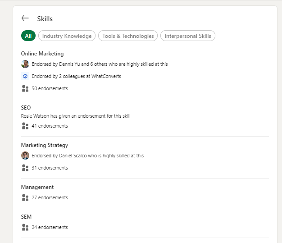The image size is (282, 243).
Task: Open endorsement by colleagues at WhatConverts
Action: pos(76,76)
